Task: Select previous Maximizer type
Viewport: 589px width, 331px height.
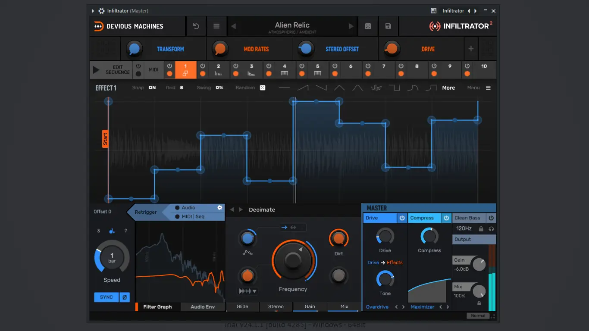Action: (441, 307)
